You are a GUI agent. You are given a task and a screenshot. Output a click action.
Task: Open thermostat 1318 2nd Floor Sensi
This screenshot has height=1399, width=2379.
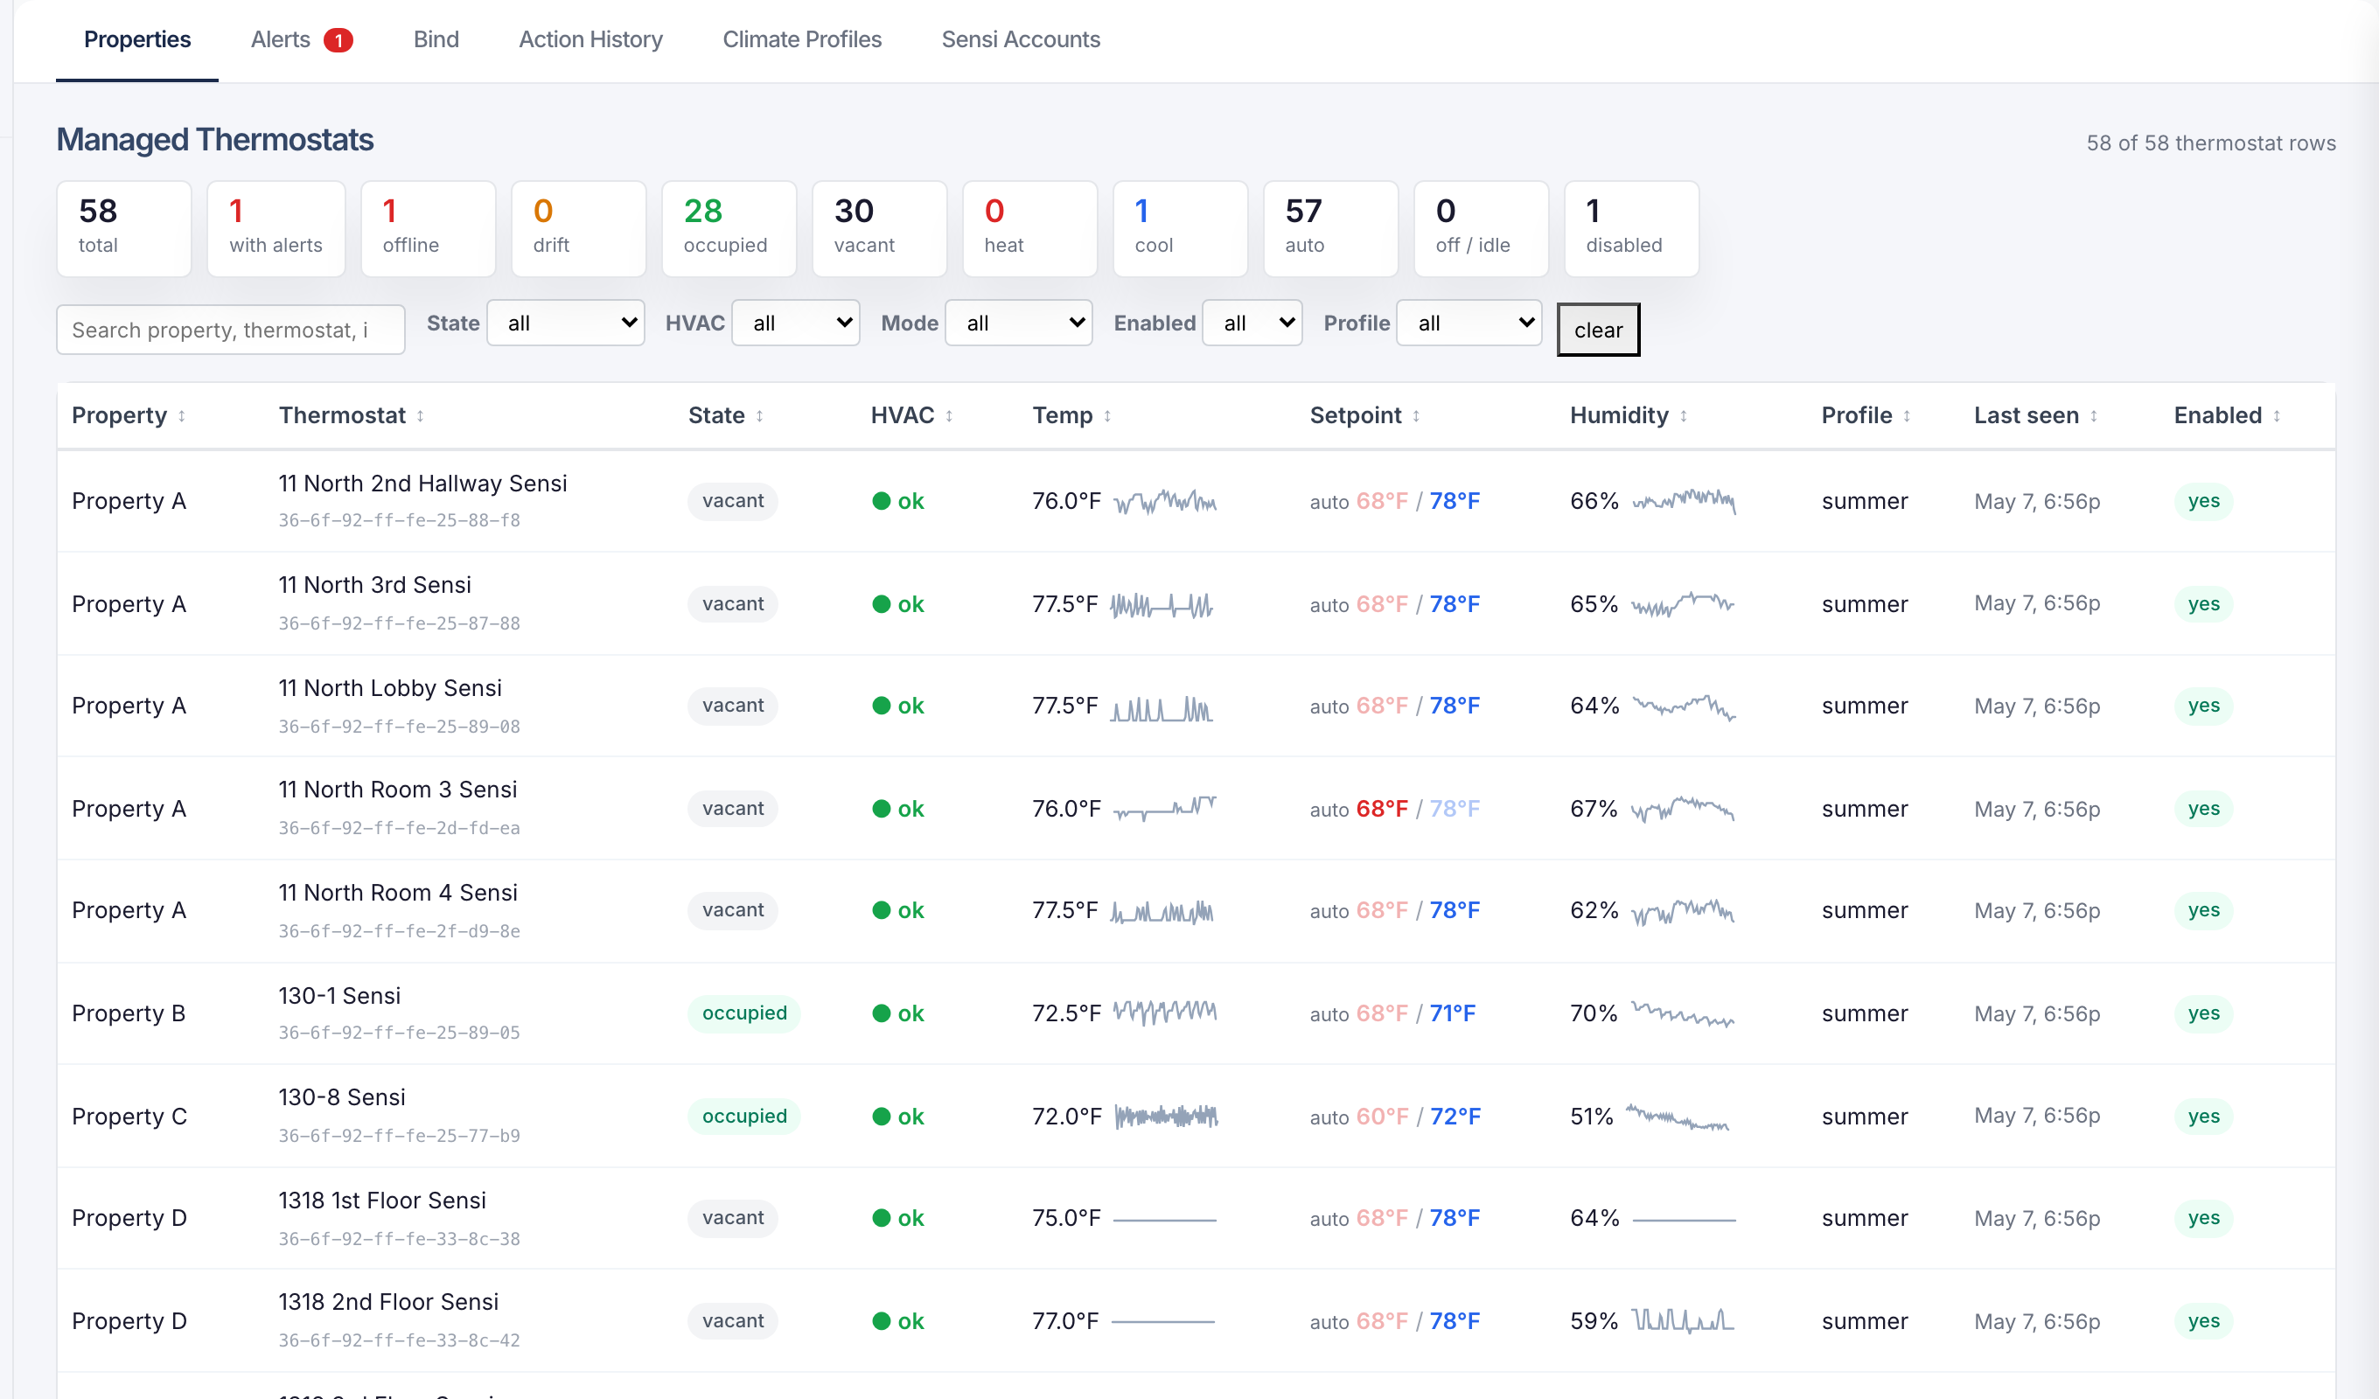point(388,1302)
